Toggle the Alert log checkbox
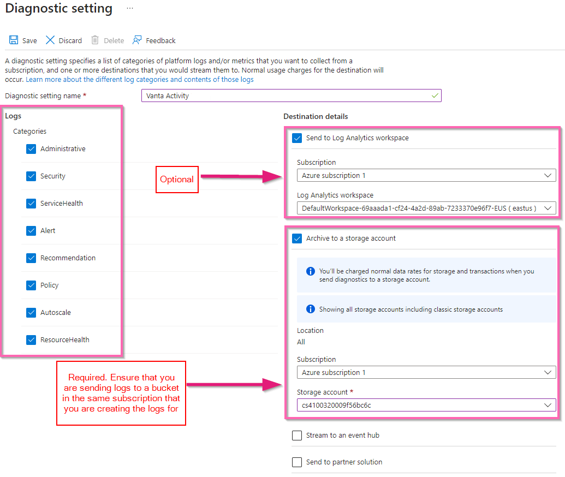565x477 pixels. tap(31, 230)
